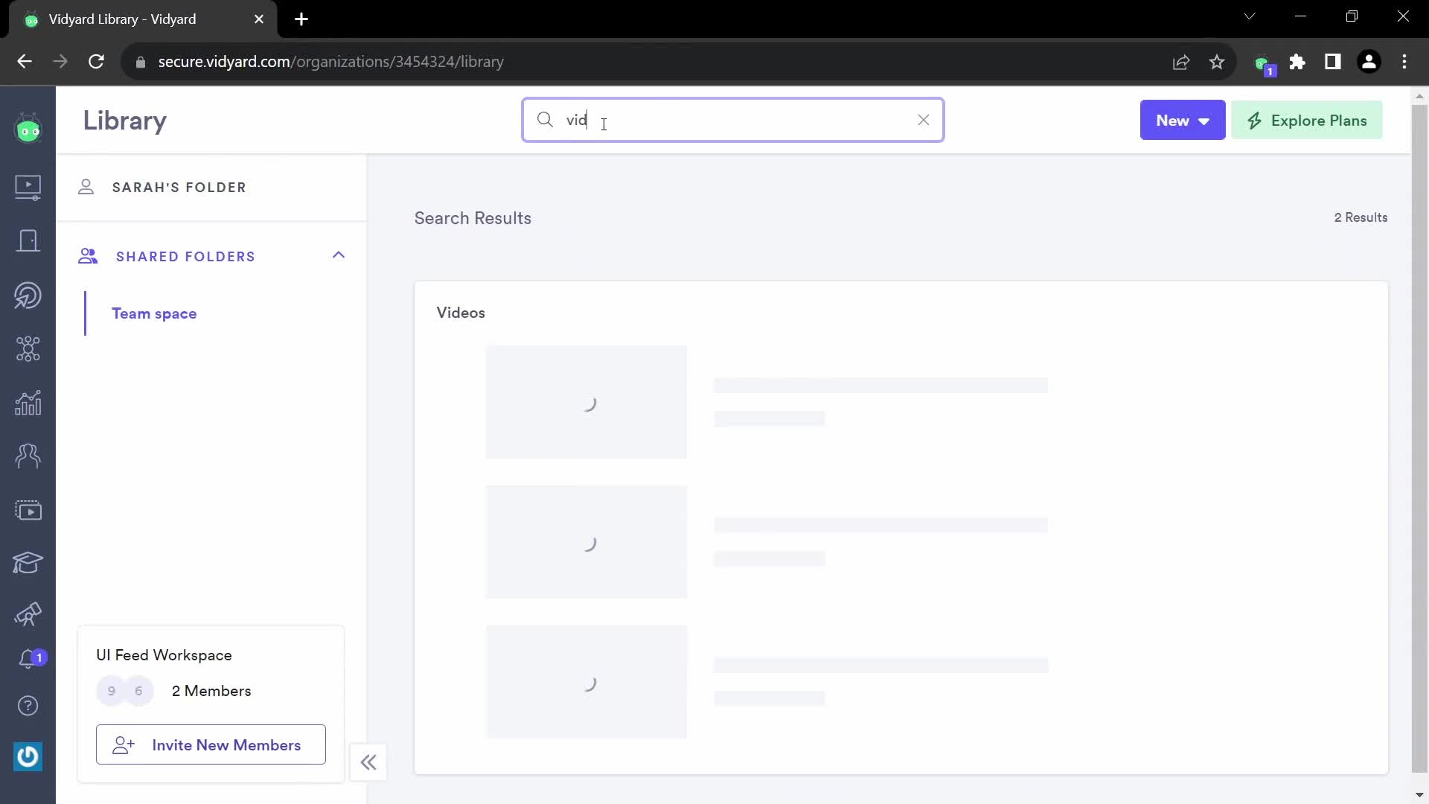
Task: Collapse sidebar with double chevron icon
Action: pos(368,762)
